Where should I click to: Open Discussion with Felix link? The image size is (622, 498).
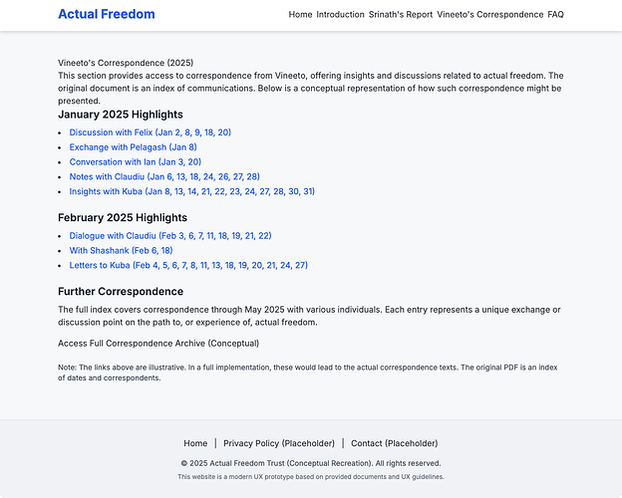(150, 132)
